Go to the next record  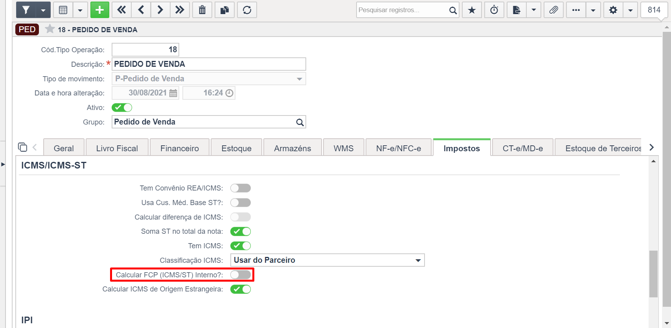[x=160, y=10]
